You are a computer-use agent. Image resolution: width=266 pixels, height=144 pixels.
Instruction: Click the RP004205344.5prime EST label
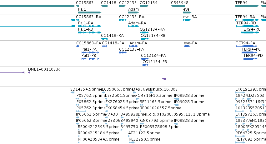click(x=98, y=139)
